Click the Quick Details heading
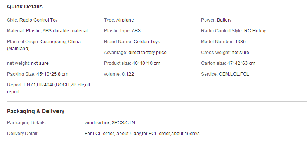The height and width of the screenshot is (144, 307). 25,7
